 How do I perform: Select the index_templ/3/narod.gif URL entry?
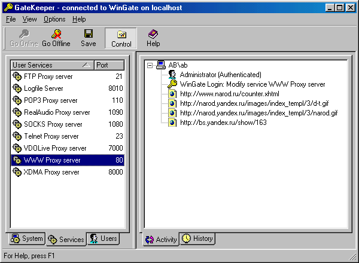[x=259, y=113]
